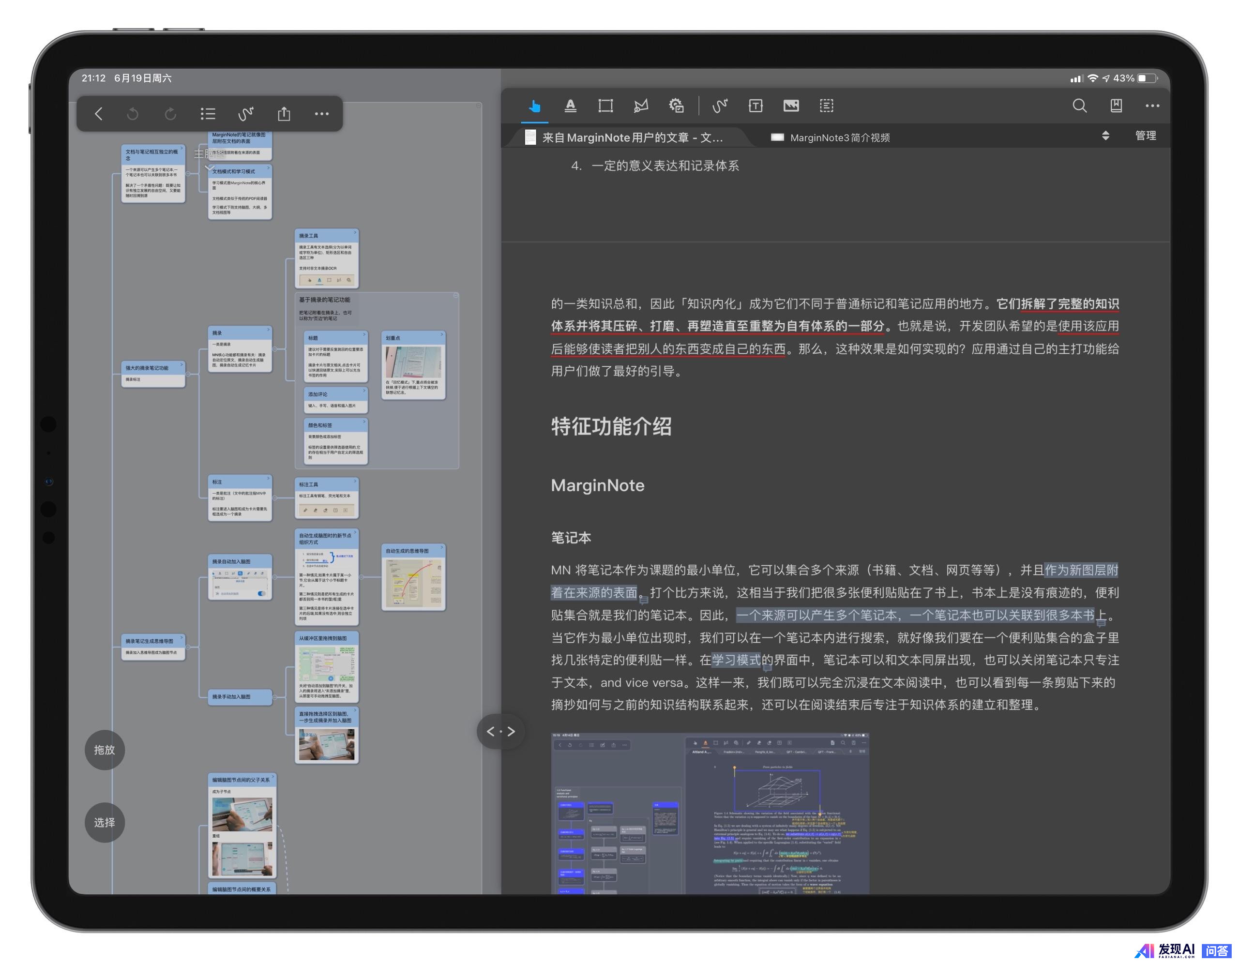This screenshot has height=963, width=1239.
Task: Open the share/export icon in mind map toolbar
Action: pos(284,114)
